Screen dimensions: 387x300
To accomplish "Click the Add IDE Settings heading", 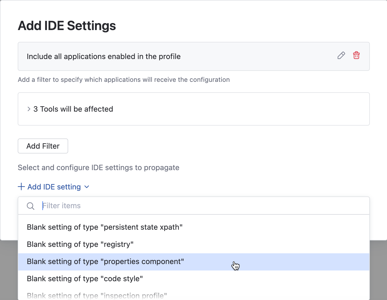I will 67,25.
